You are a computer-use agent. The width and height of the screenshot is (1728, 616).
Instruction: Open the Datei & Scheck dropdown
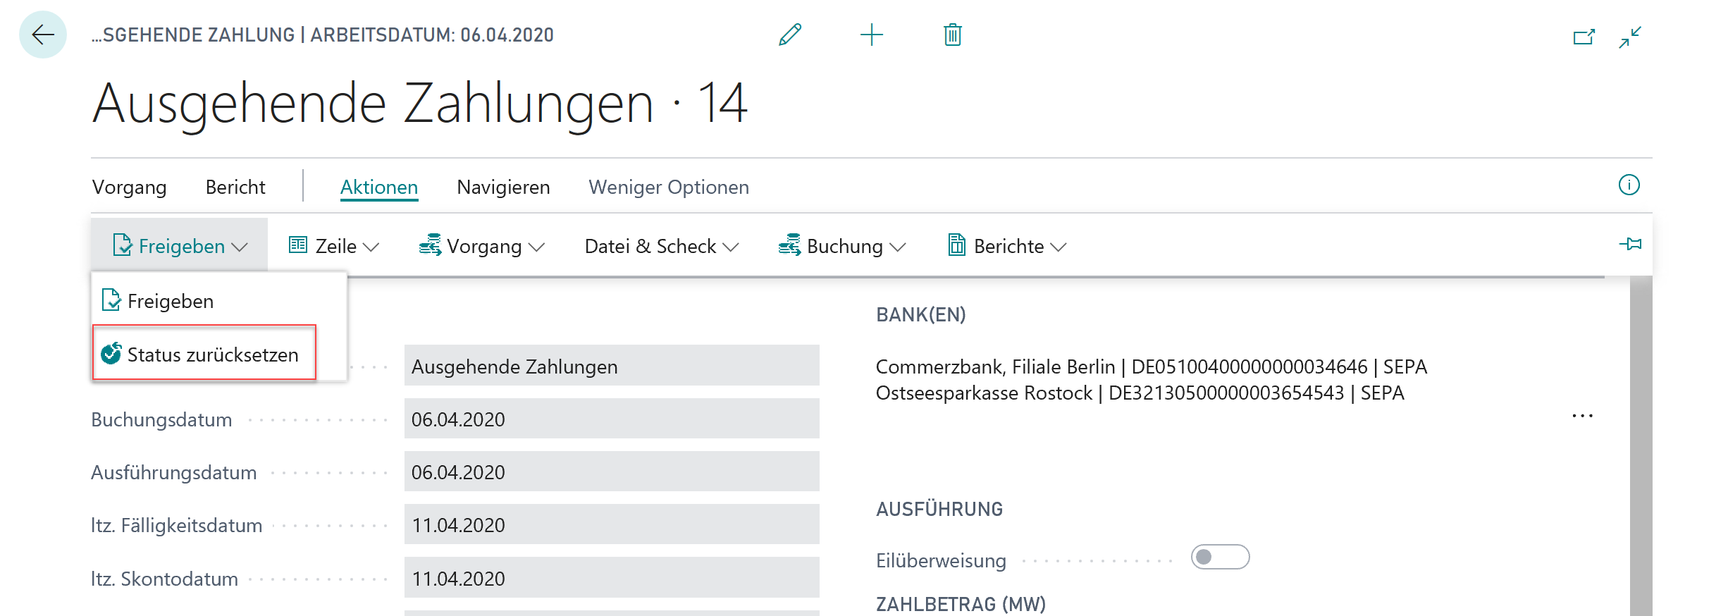661,246
